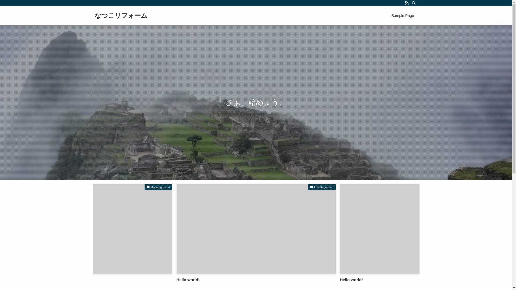Open Uncategorized tag on first post card
This screenshot has width=516, height=290.
[158, 187]
